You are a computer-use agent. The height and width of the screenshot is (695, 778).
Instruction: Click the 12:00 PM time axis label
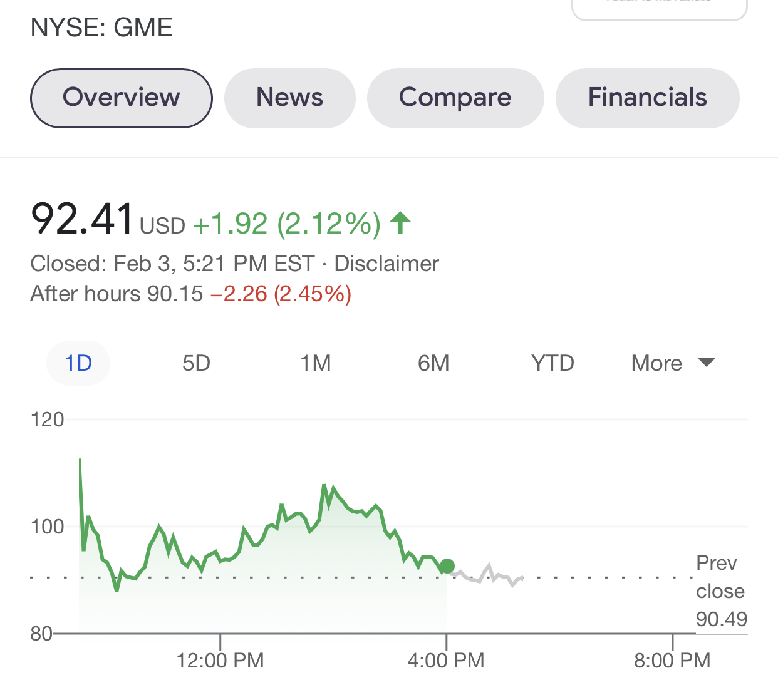point(220,660)
